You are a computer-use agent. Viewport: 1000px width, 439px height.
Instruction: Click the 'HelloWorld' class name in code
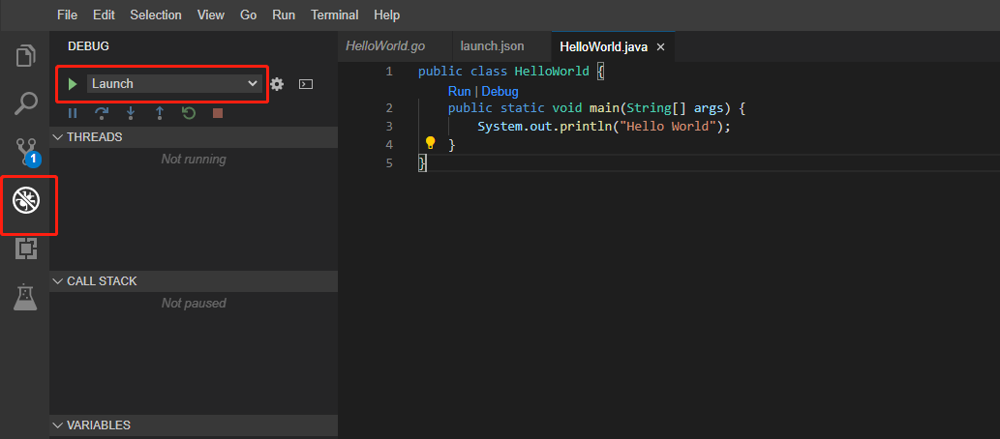552,72
